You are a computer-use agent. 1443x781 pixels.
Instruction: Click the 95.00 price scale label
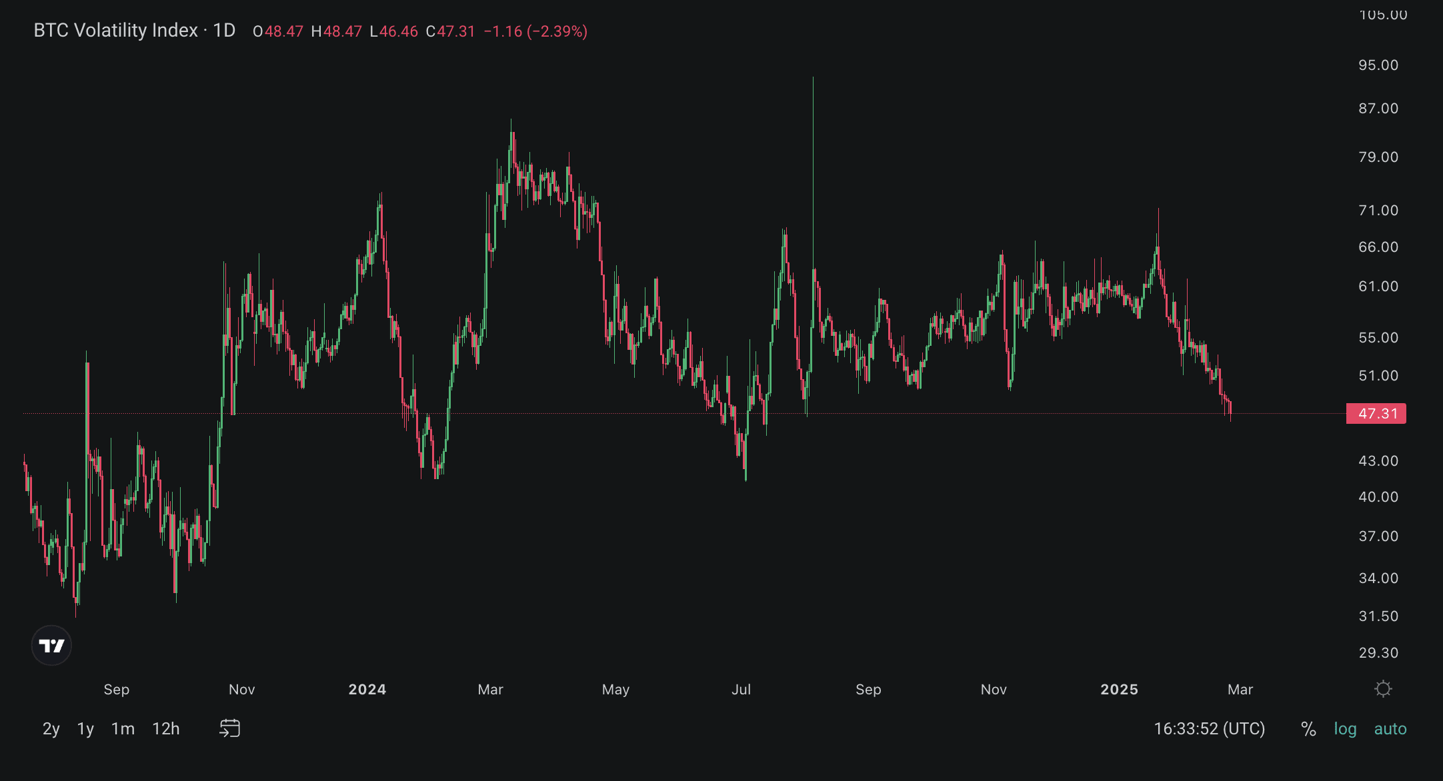point(1378,65)
